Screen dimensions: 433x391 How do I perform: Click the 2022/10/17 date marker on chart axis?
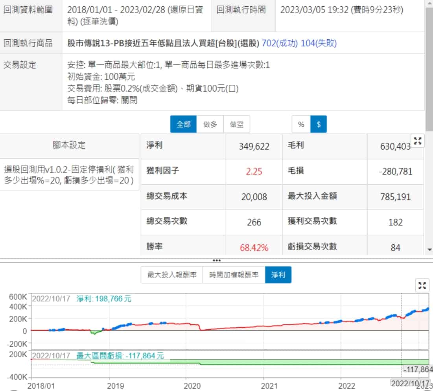[x=410, y=382]
